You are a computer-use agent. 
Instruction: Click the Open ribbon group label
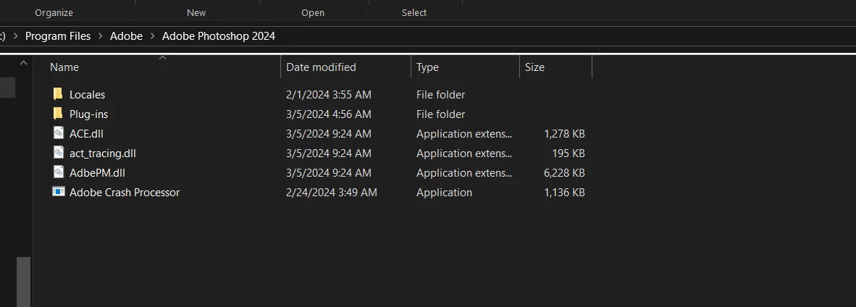click(313, 12)
